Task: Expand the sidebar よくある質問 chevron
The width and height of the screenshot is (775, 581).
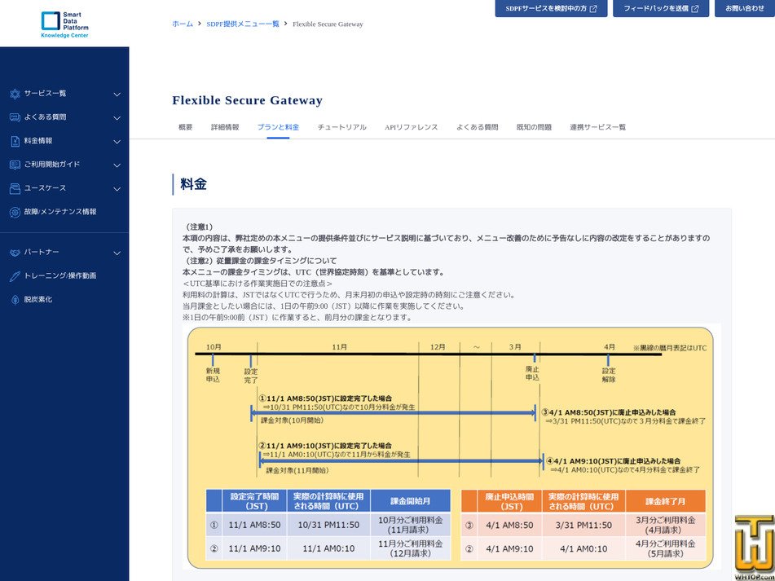Action: click(x=117, y=118)
